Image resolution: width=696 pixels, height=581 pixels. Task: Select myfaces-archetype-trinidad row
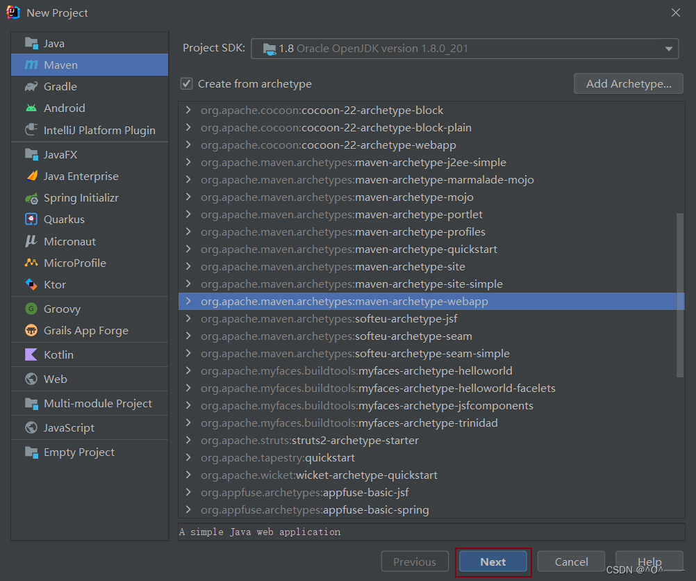pyautogui.click(x=431, y=423)
